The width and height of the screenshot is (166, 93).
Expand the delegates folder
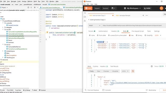pyautogui.click(x=3, y=27)
